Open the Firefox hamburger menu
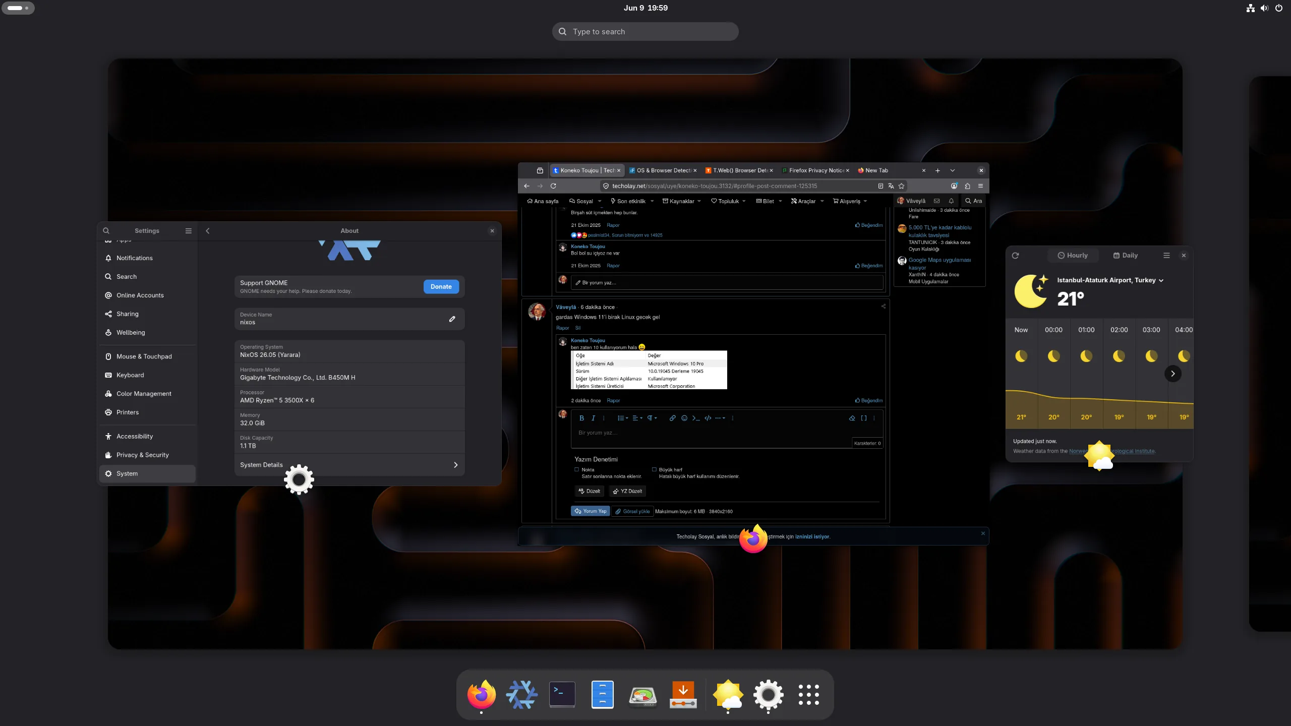The image size is (1291, 726). pos(980,186)
